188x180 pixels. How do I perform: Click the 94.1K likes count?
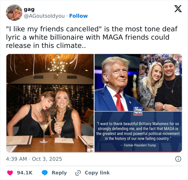tap(25, 173)
